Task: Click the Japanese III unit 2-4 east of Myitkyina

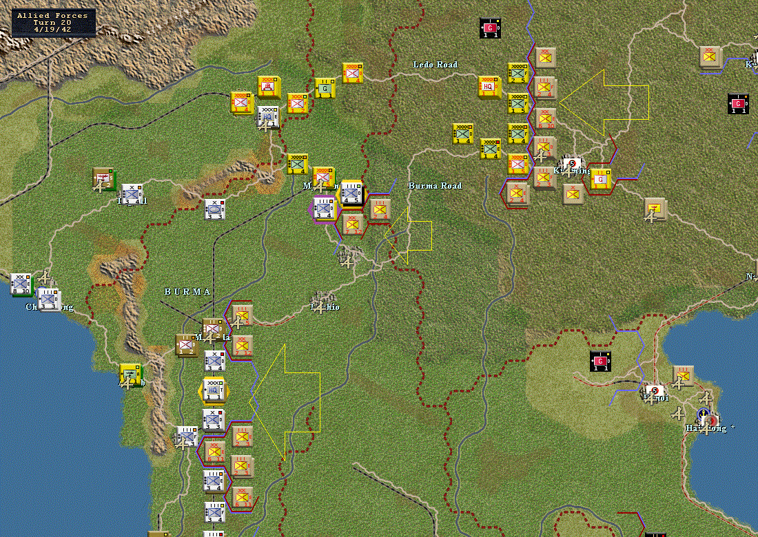Action: click(380, 209)
